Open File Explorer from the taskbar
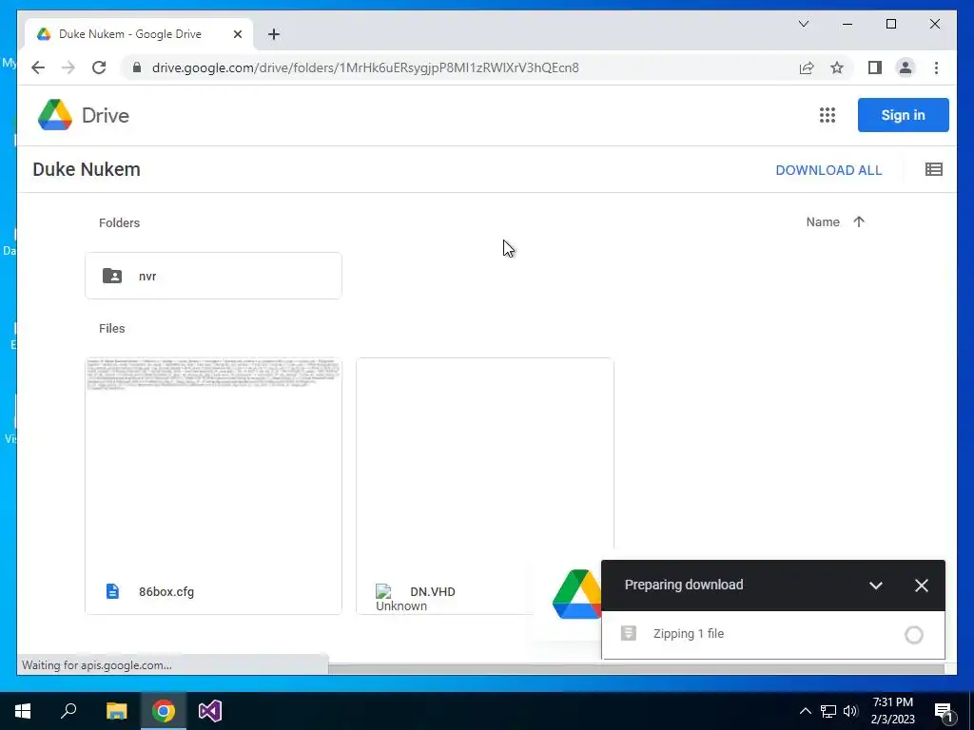This screenshot has width=974, height=730. coord(116,711)
